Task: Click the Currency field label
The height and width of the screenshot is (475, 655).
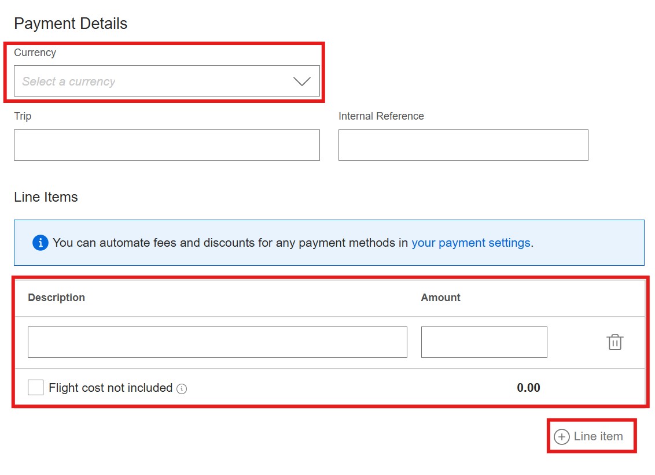Action: (x=35, y=53)
